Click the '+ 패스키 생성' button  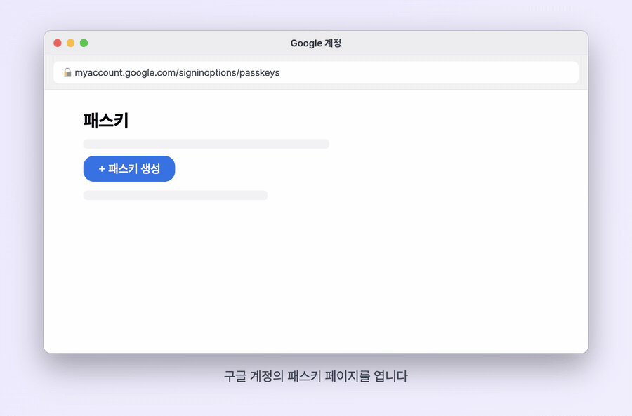click(x=129, y=169)
